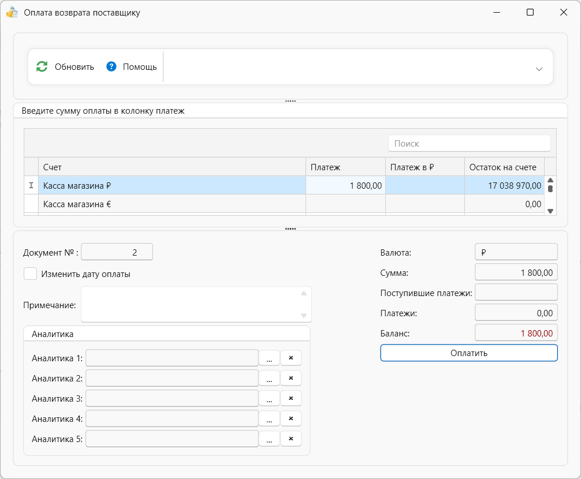The width and height of the screenshot is (581, 479).
Task: Clear Аналитика 3 with its × button
Action: pyautogui.click(x=291, y=398)
